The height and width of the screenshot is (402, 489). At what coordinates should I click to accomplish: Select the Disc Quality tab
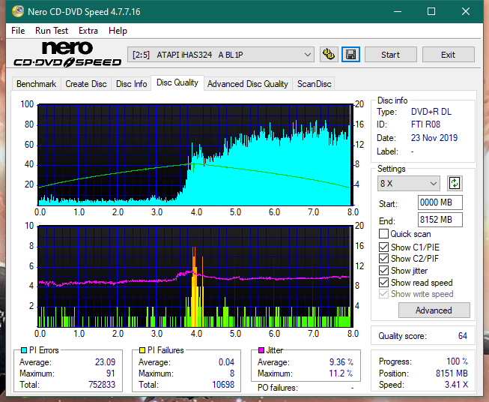pyautogui.click(x=177, y=82)
